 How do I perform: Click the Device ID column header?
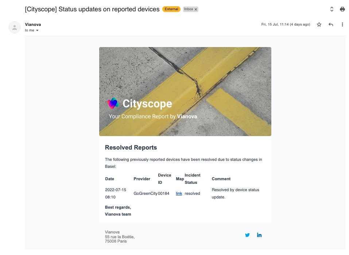164,179
